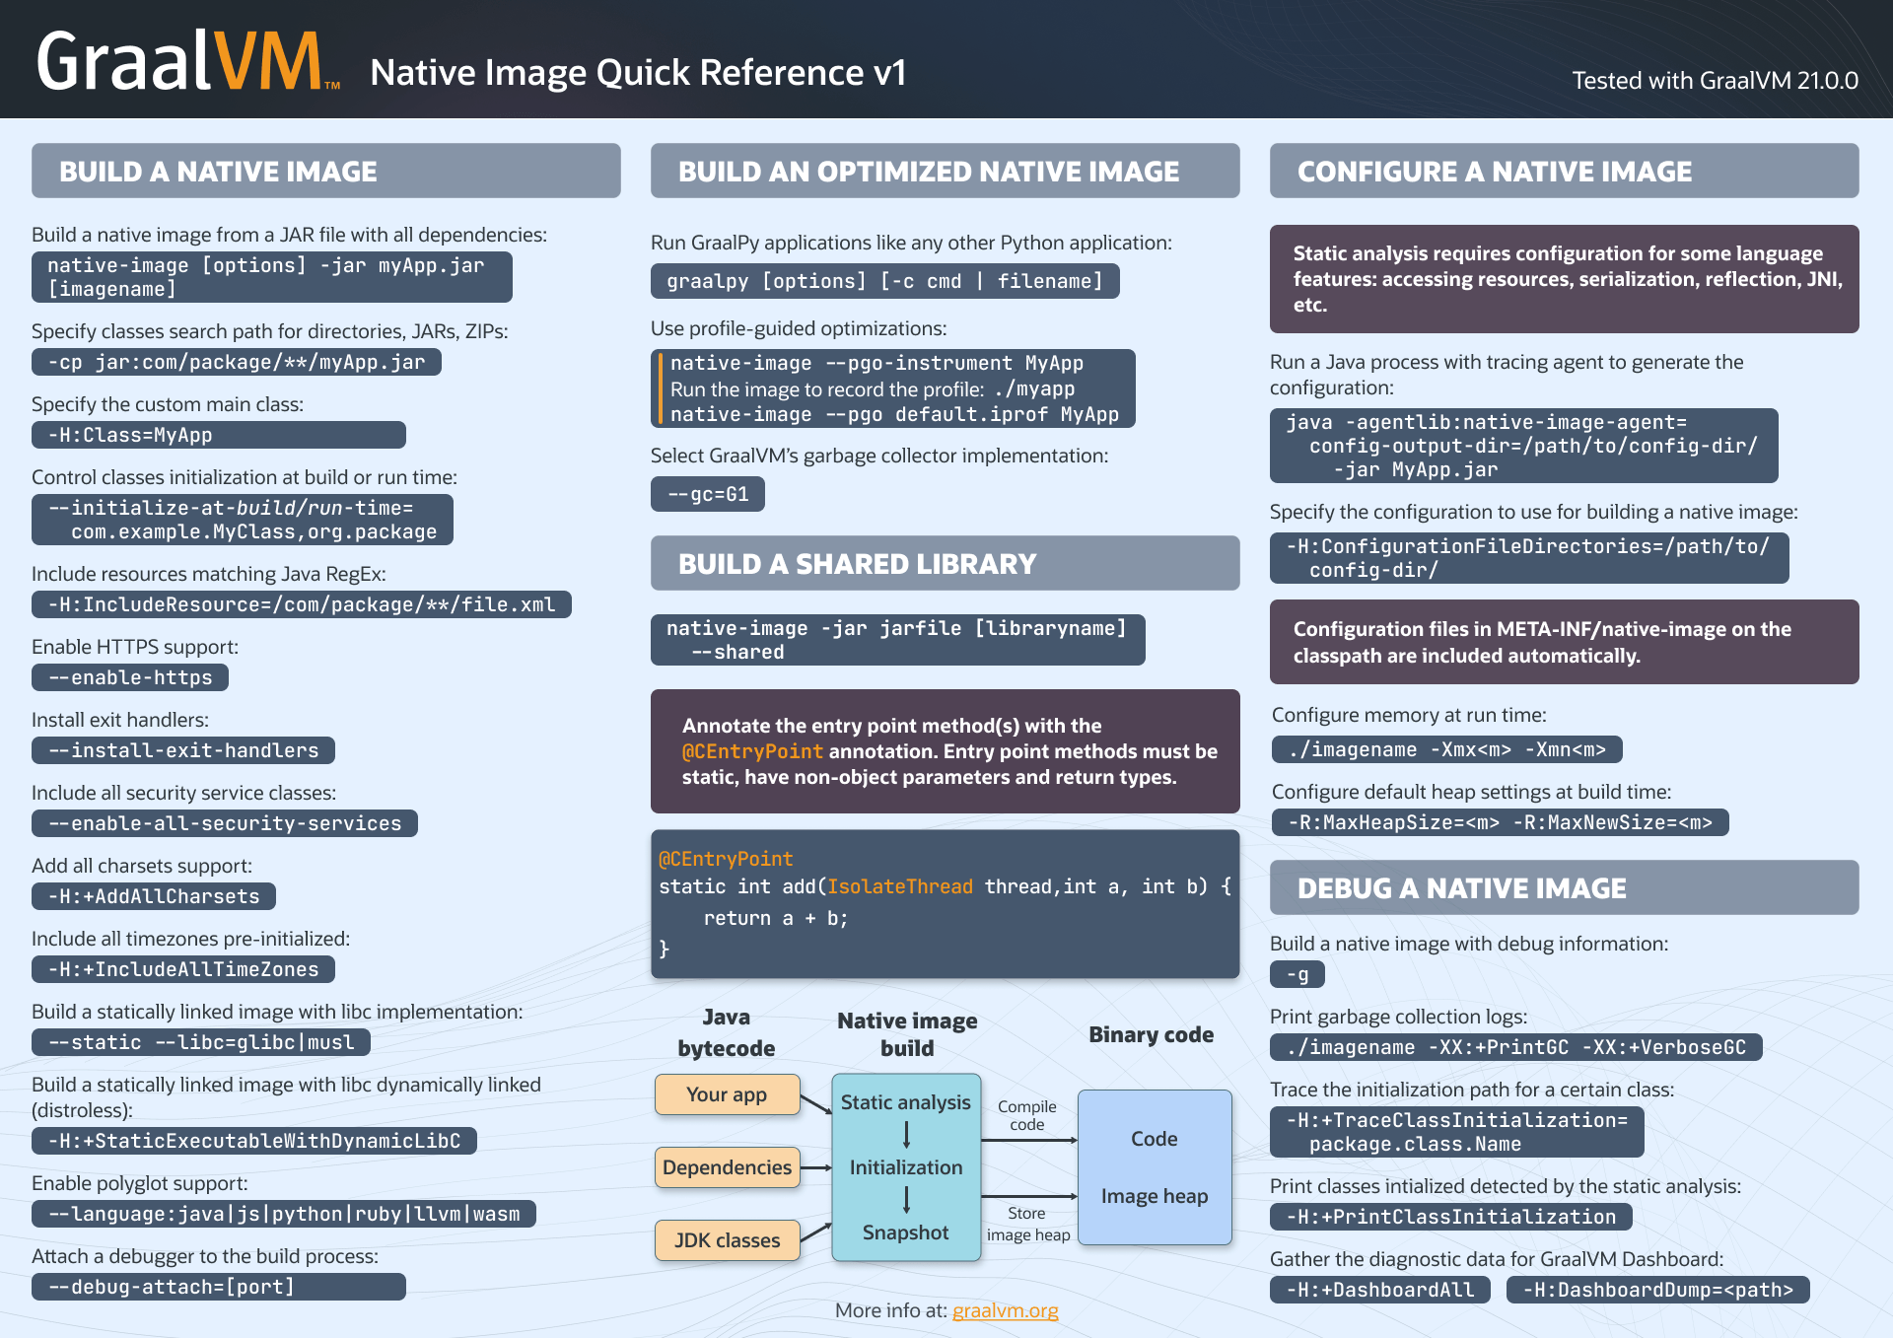1893x1338 pixels.
Task: Click 'Snapshot' in the build diagram
Action: coord(906,1232)
